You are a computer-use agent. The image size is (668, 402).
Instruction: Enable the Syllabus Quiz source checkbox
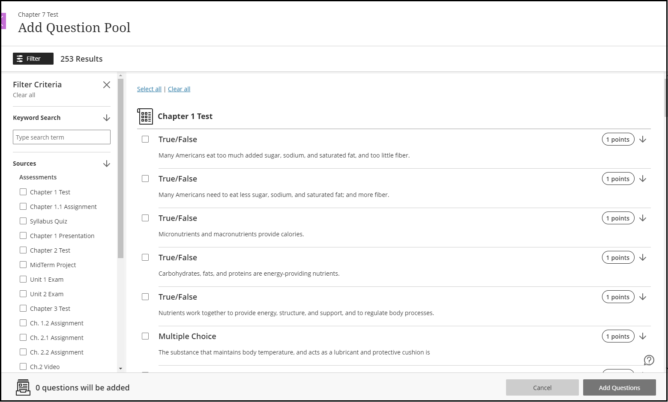click(x=23, y=221)
